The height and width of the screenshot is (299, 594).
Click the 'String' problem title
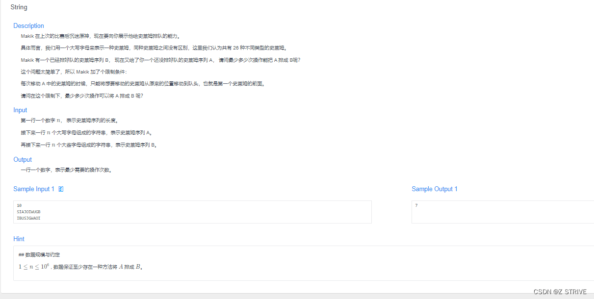coord(19,7)
